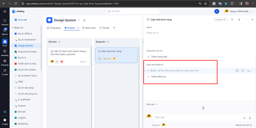Screen dimensions: 256x128
Task: Click the mention @ icon in comment box
Action: click(245, 118)
